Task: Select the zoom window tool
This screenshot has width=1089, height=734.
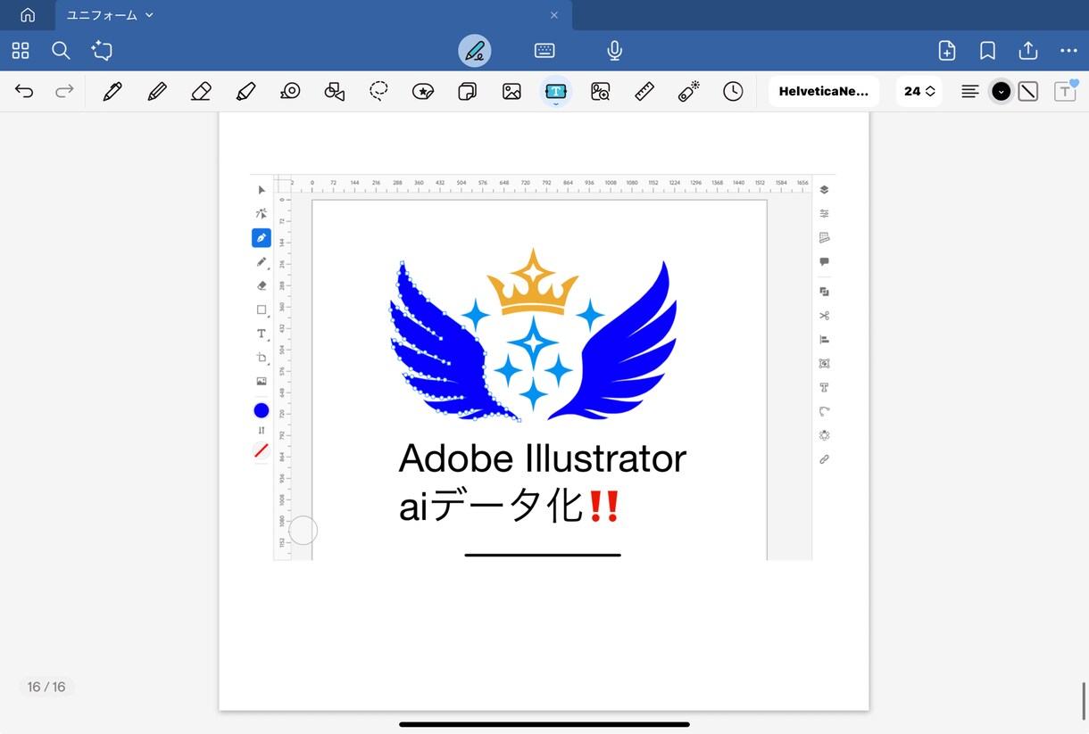Action: pyautogui.click(x=600, y=91)
